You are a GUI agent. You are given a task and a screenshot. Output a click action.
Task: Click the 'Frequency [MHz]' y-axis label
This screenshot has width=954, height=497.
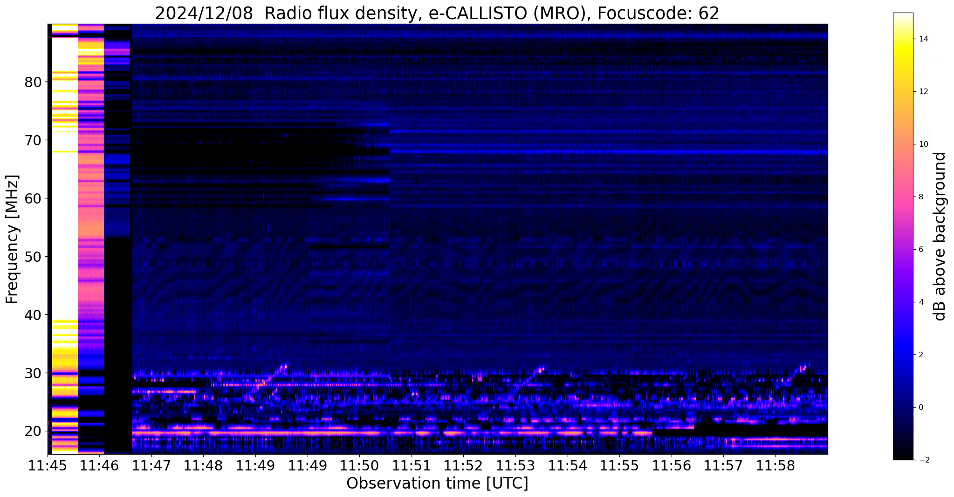point(13,239)
